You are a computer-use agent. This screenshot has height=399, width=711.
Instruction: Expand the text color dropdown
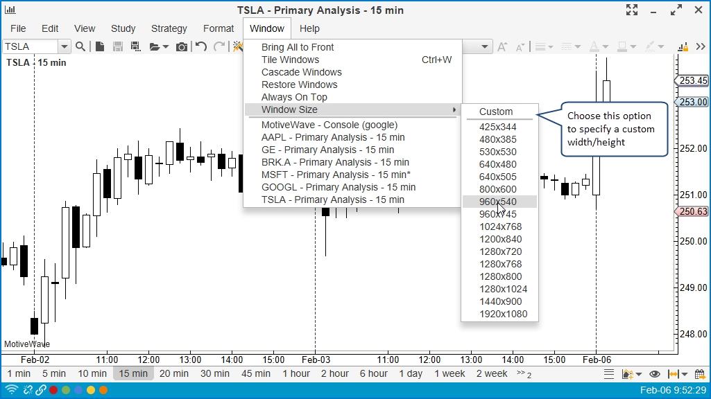(x=605, y=46)
